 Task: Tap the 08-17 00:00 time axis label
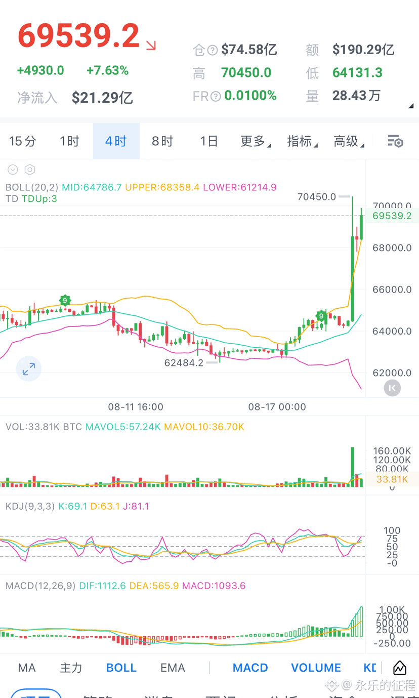click(277, 407)
